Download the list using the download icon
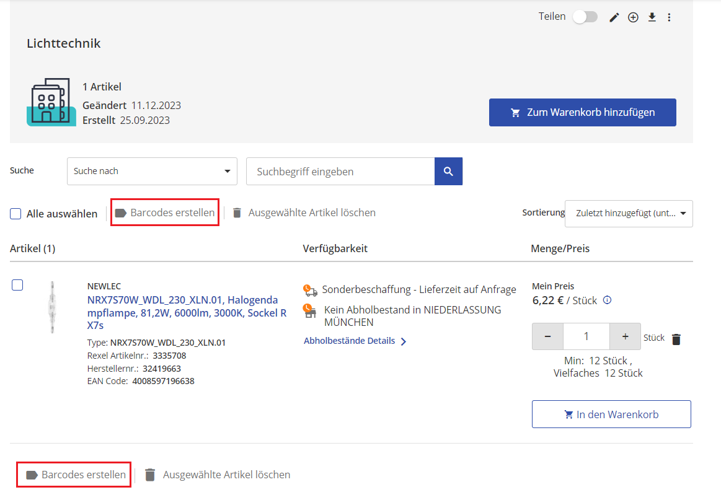This screenshot has width=721, height=495. [652, 17]
